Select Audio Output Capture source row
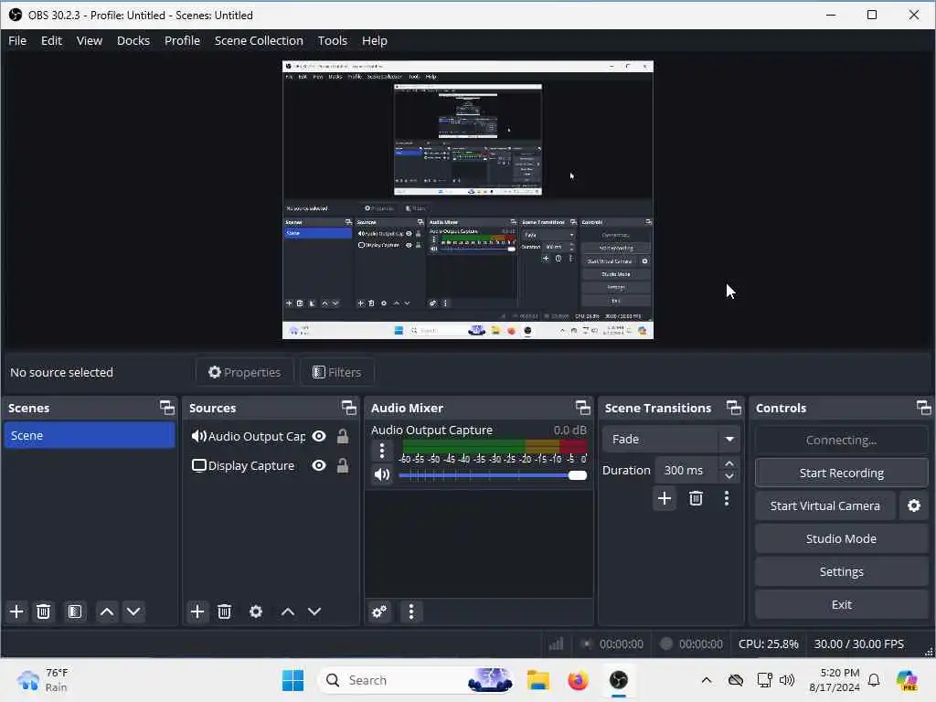Screen dimensions: 936x702 click(271, 436)
